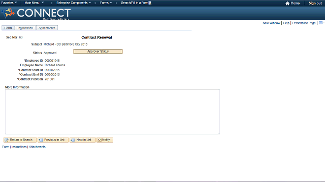Switch to the Attachments tab
Image resolution: width=325 pixels, height=182 pixels.
tap(47, 28)
